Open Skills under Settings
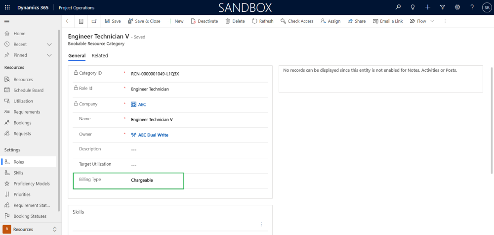Viewport: 494px width, 235px height. coord(18,173)
